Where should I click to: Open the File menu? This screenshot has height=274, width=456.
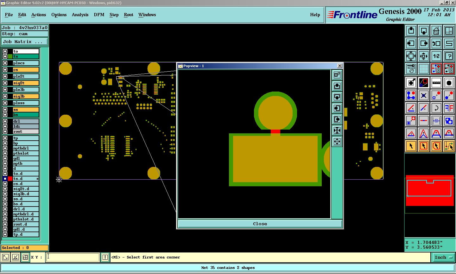(9, 15)
